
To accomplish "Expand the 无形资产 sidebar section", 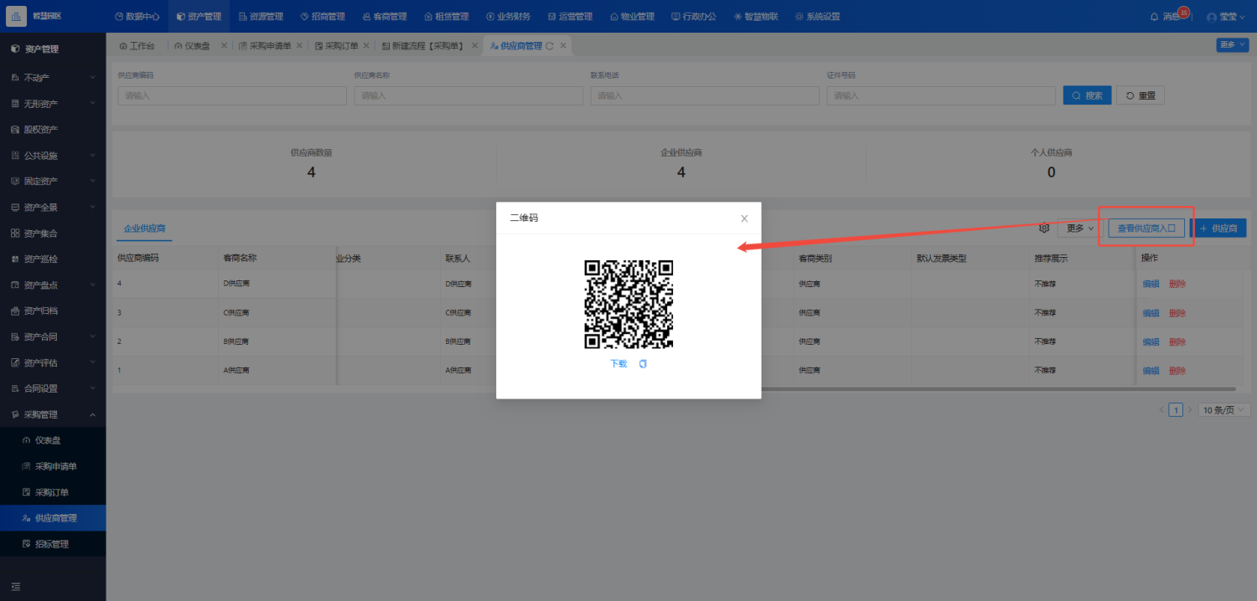I will pos(53,104).
